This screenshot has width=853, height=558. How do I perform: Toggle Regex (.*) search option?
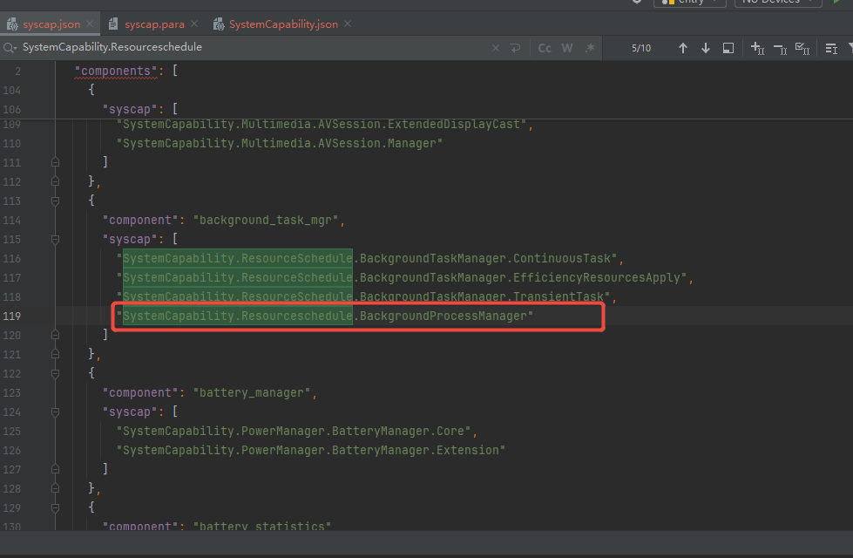[590, 48]
